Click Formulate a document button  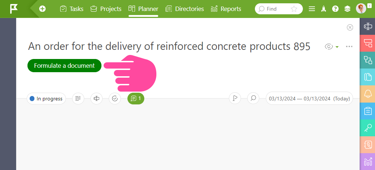pyautogui.click(x=64, y=66)
